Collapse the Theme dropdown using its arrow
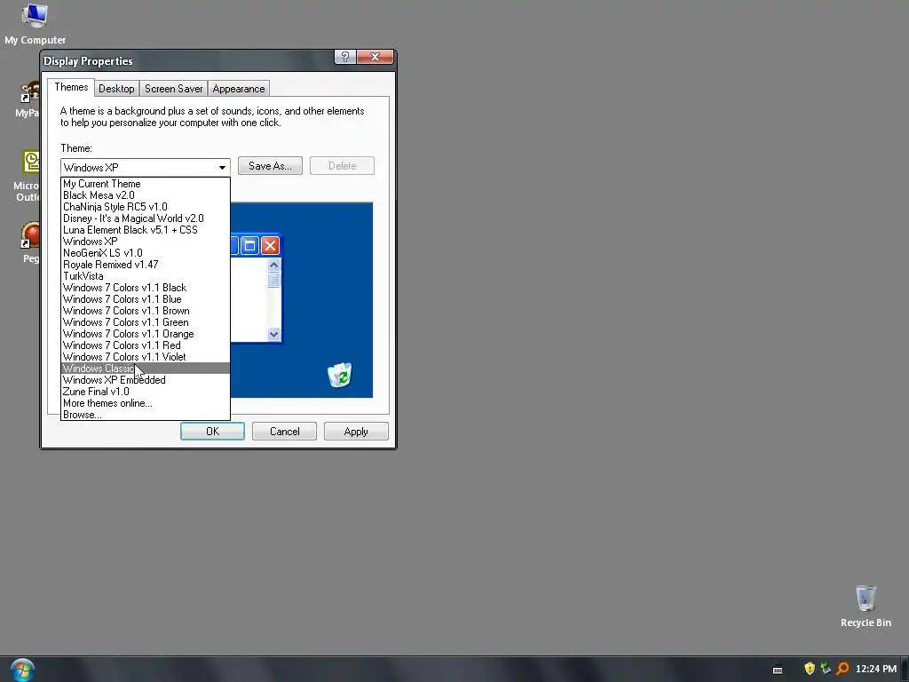Screen dimensions: 909x682 tap(222, 168)
